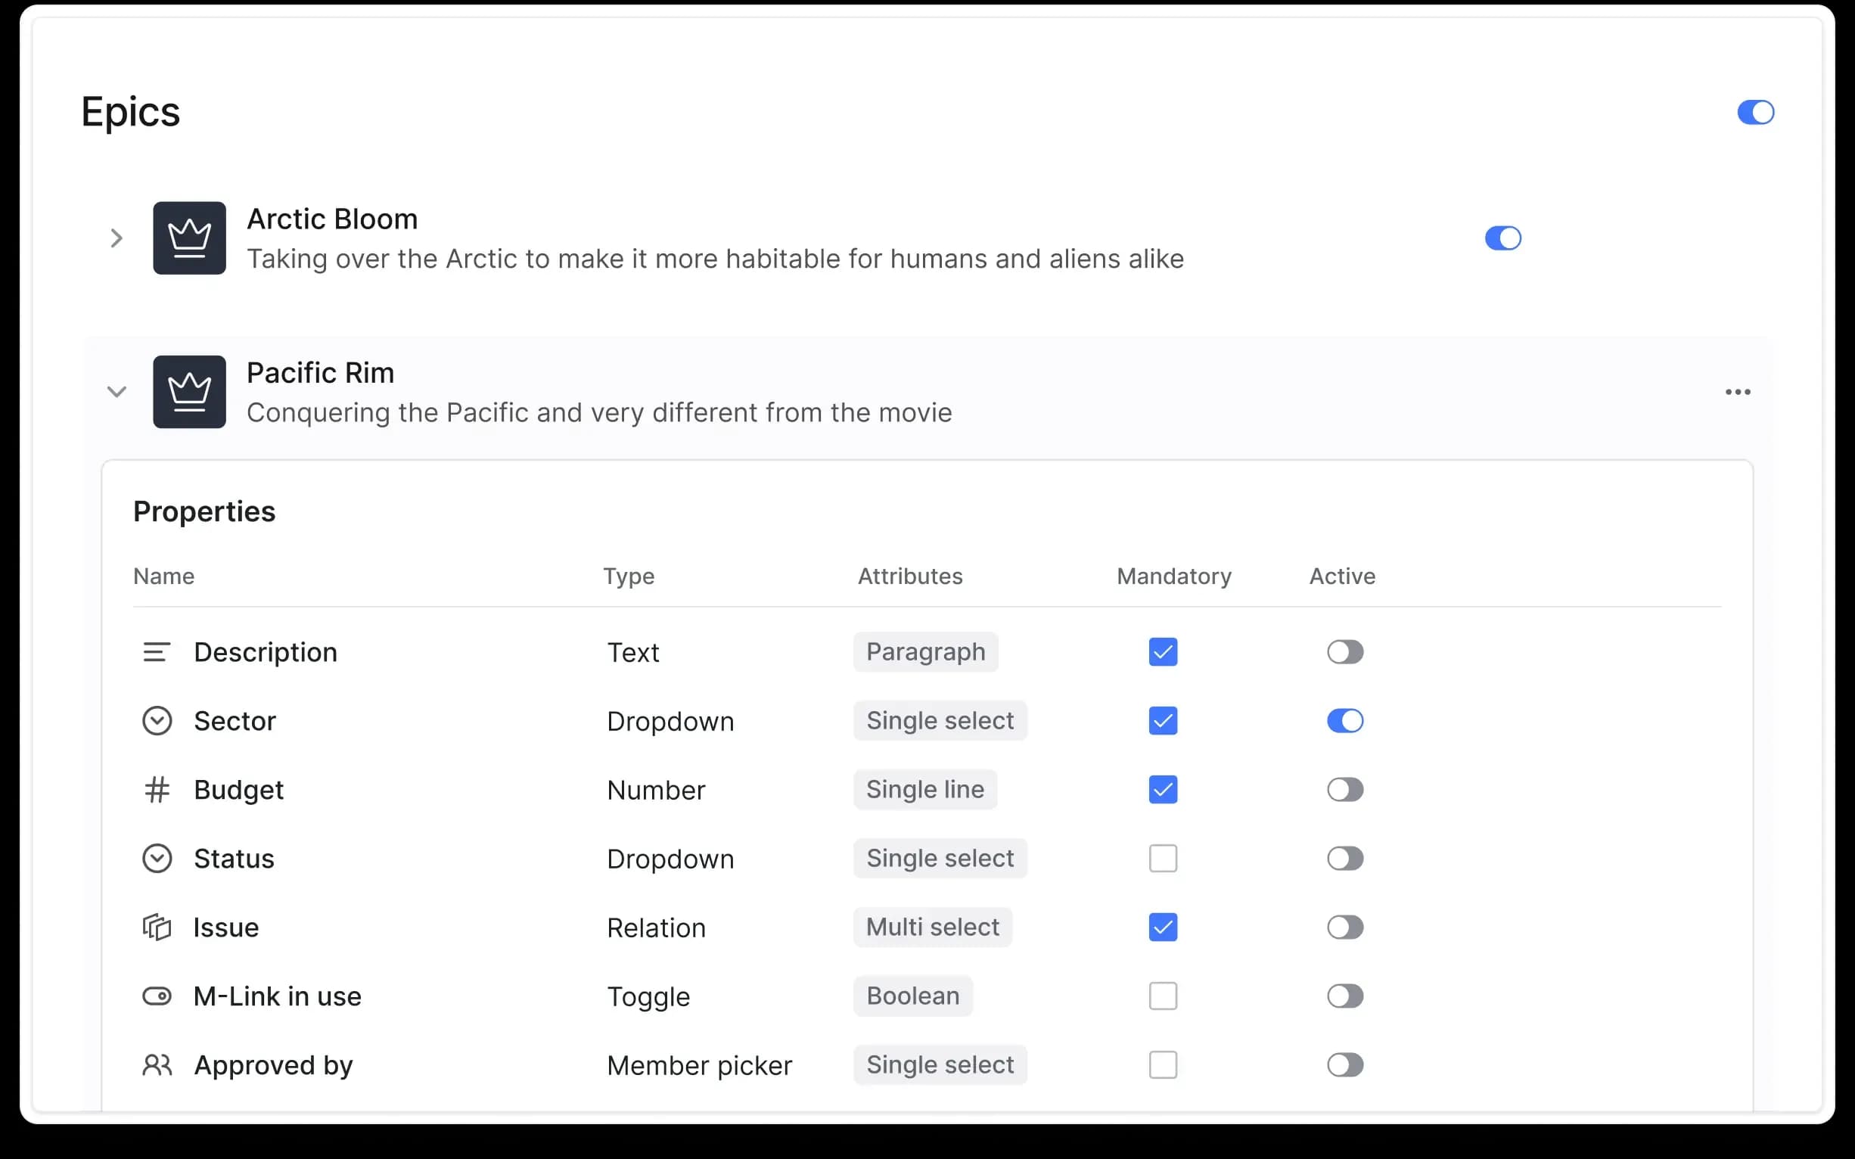
Task: Turn off the Arctic Bloom toggle
Action: click(x=1502, y=238)
